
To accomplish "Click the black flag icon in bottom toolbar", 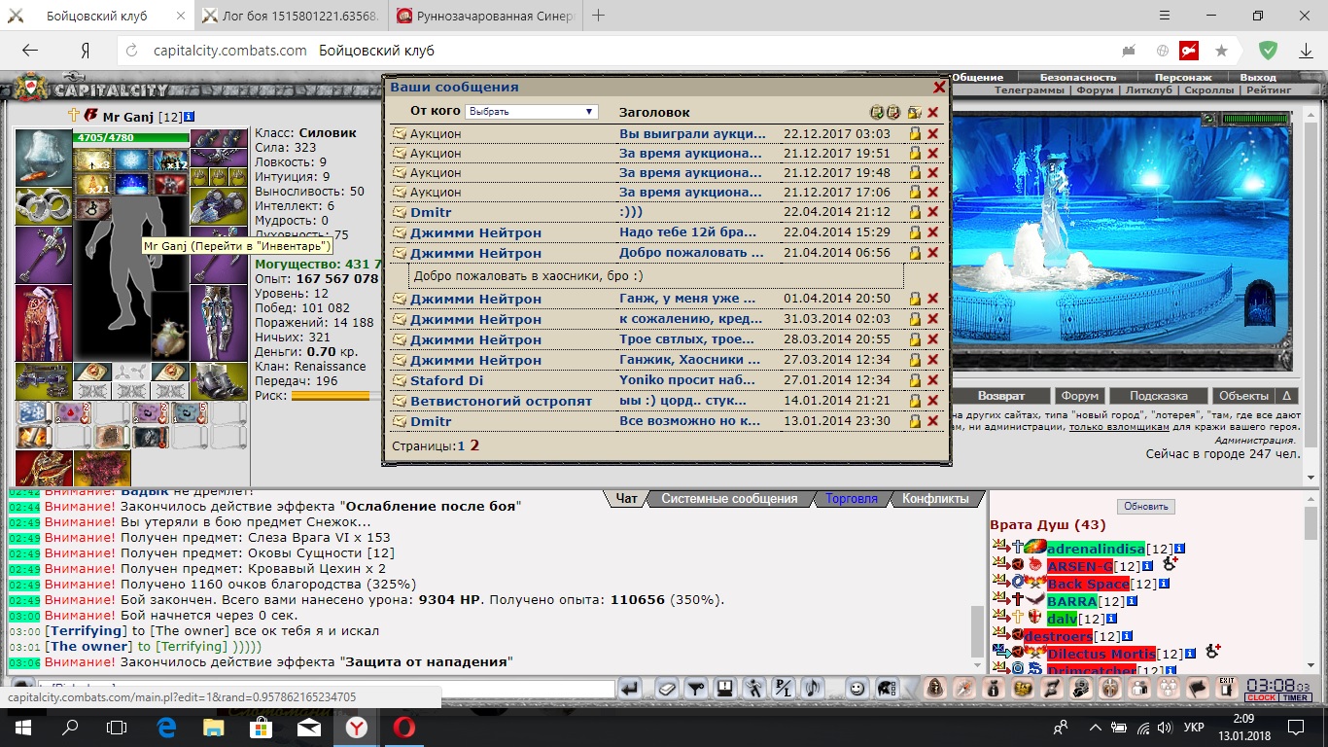I will click(1198, 688).
